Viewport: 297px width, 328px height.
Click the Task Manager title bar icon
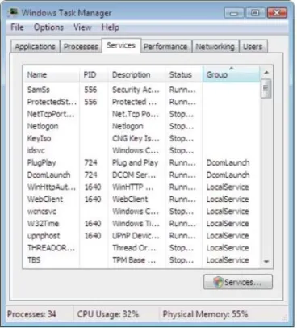click(13, 12)
